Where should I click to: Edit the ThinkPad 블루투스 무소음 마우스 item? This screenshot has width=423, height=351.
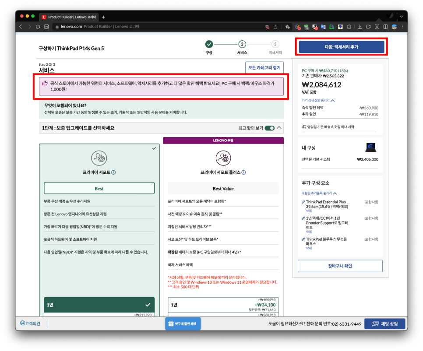coord(303,239)
